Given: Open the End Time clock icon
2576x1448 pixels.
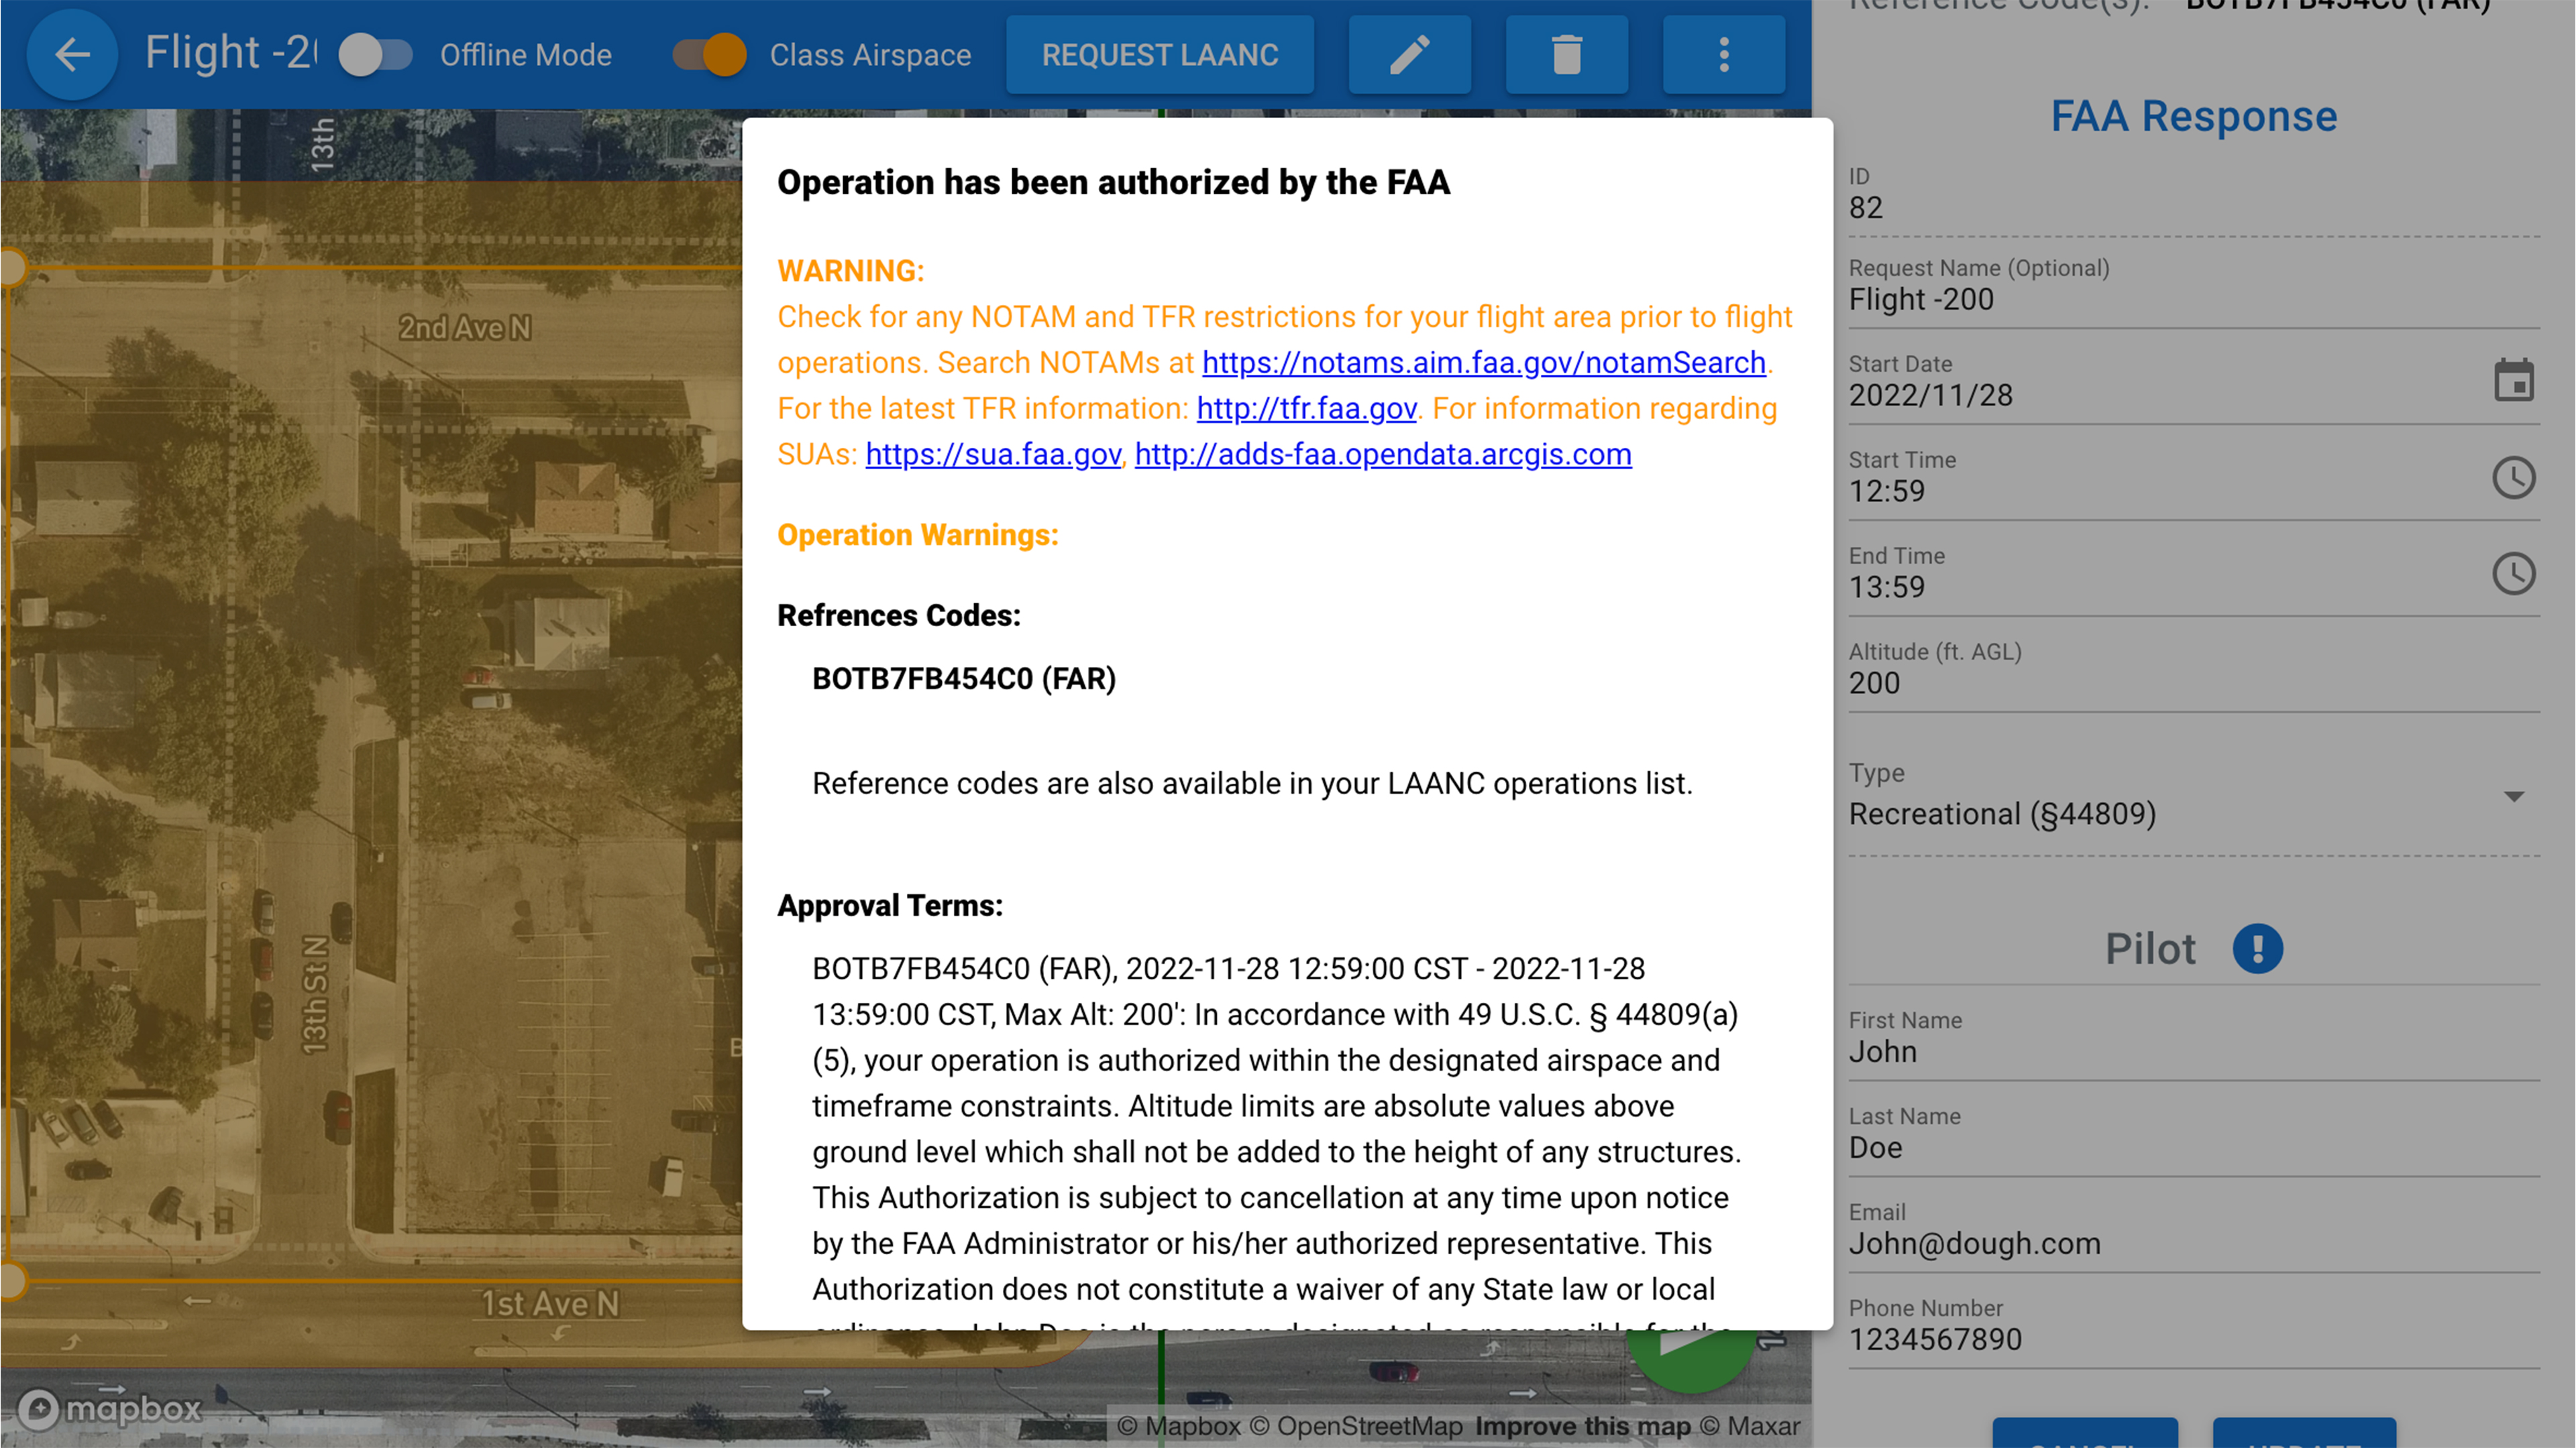Looking at the screenshot, I should coord(2514,574).
